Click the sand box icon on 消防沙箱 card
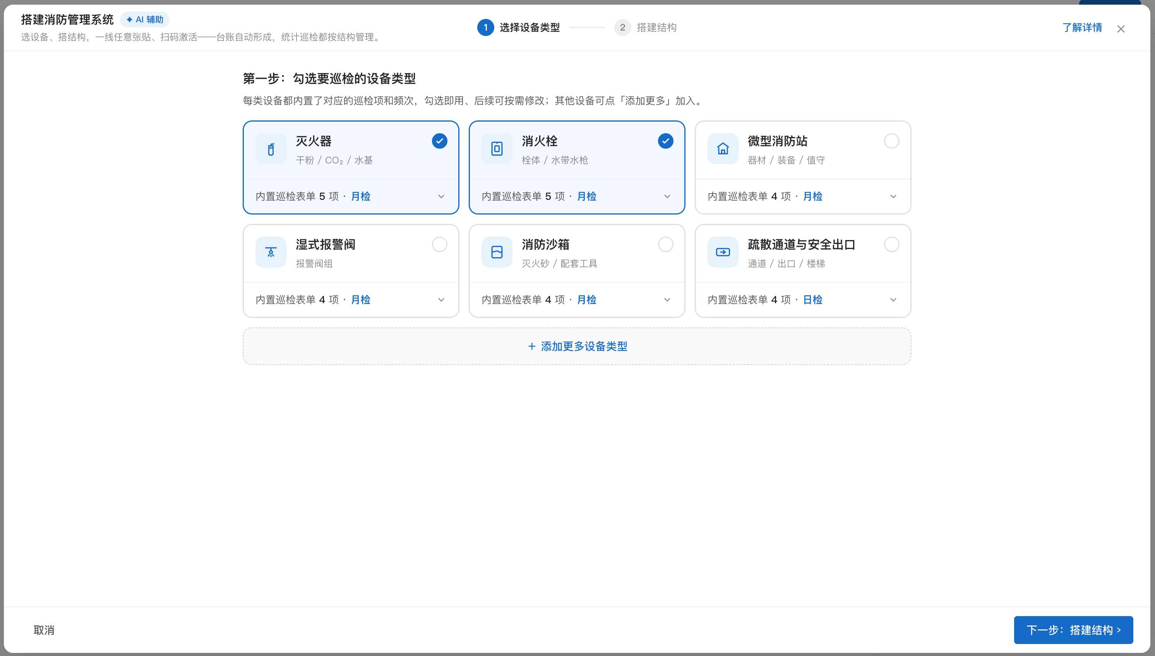 pyautogui.click(x=497, y=252)
